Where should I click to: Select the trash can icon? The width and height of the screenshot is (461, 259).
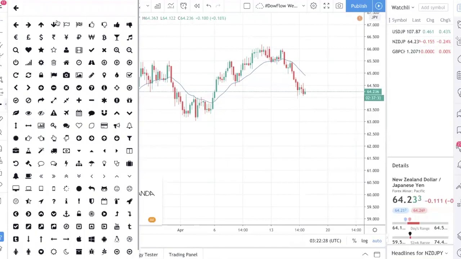coord(54,63)
